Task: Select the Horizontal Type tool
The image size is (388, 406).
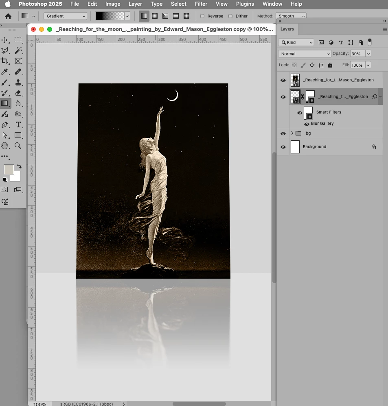Action: click(18, 125)
